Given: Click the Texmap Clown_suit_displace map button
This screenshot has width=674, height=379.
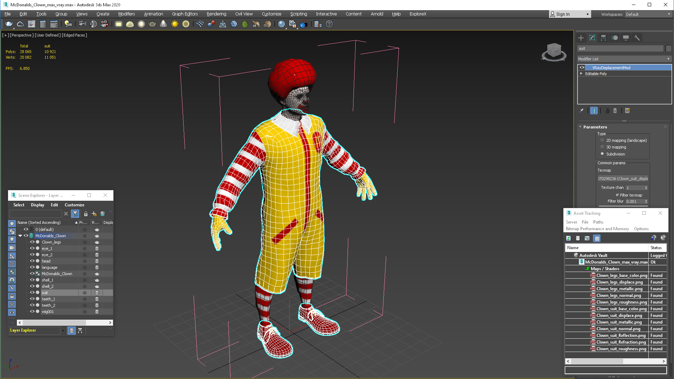Looking at the screenshot, I should (623, 179).
